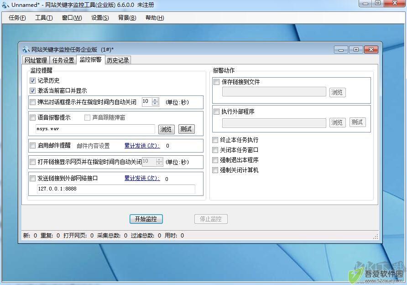Increase popup dialog seconds with up arrow

tap(155, 100)
